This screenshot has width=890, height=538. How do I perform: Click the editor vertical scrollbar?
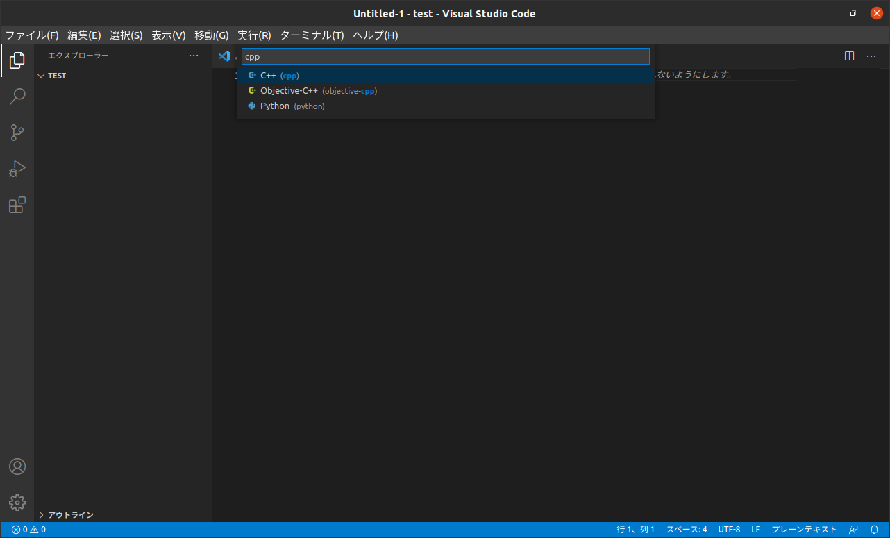click(x=885, y=295)
